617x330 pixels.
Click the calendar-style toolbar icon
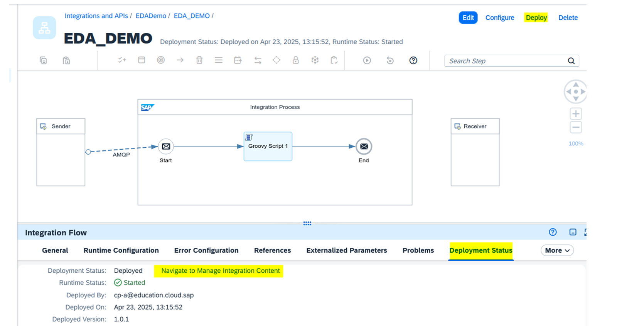238,60
